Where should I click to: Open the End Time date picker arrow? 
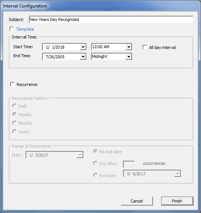click(83, 57)
